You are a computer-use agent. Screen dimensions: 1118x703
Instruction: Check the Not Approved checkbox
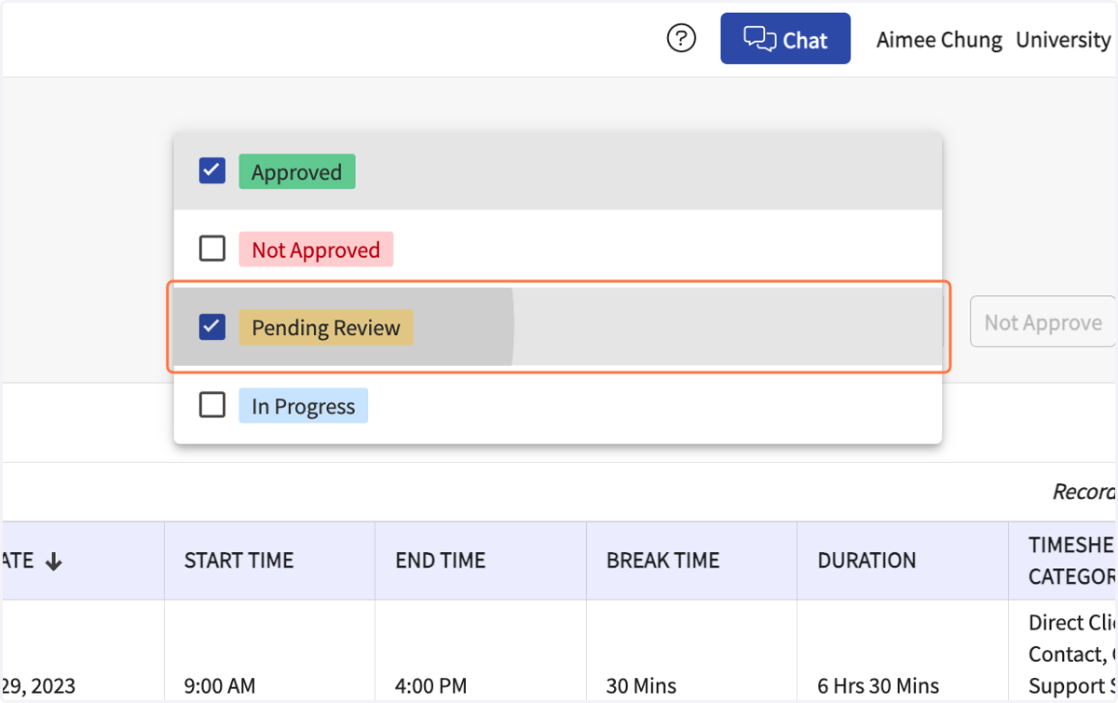tap(212, 249)
